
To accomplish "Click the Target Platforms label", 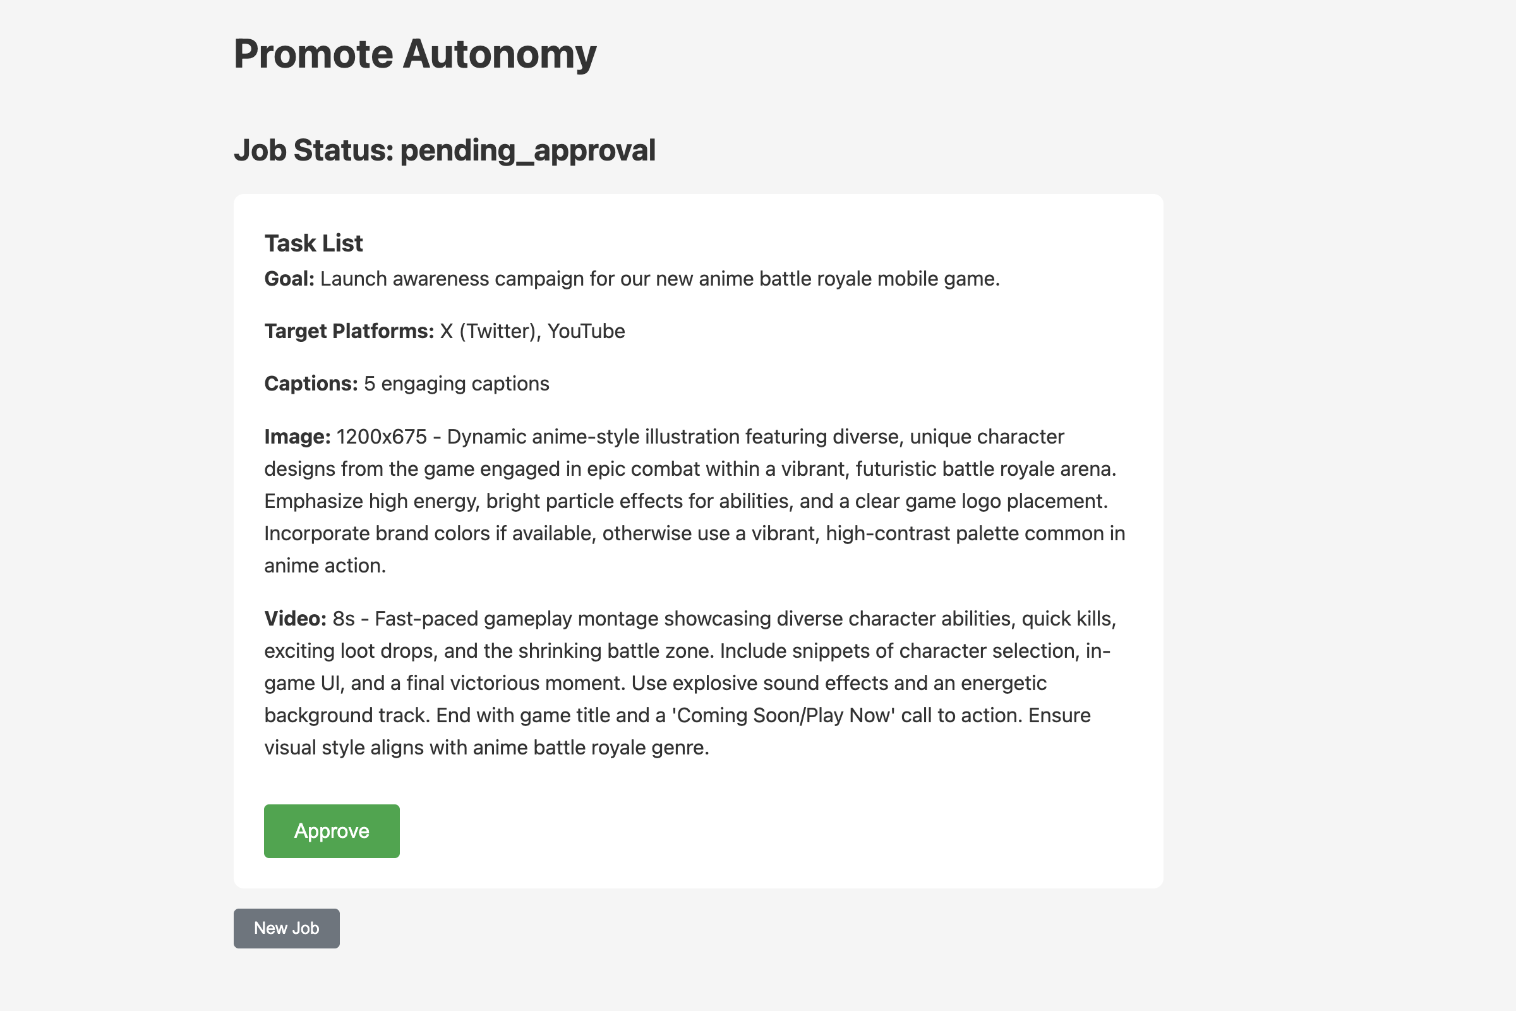I will (349, 330).
